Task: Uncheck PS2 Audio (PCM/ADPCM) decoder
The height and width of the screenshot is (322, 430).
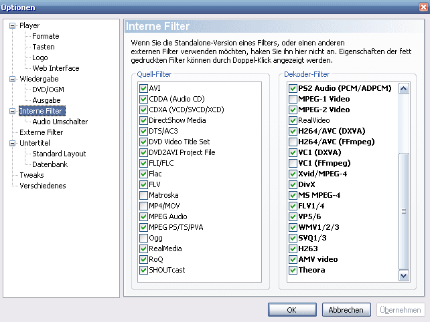Action: tap(293, 88)
